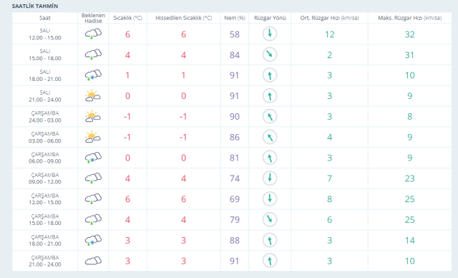Click the ÇARŞAMBA 15.00 - 18.00 time cell
Viewport: 458px width, 278px height.
click(45, 219)
